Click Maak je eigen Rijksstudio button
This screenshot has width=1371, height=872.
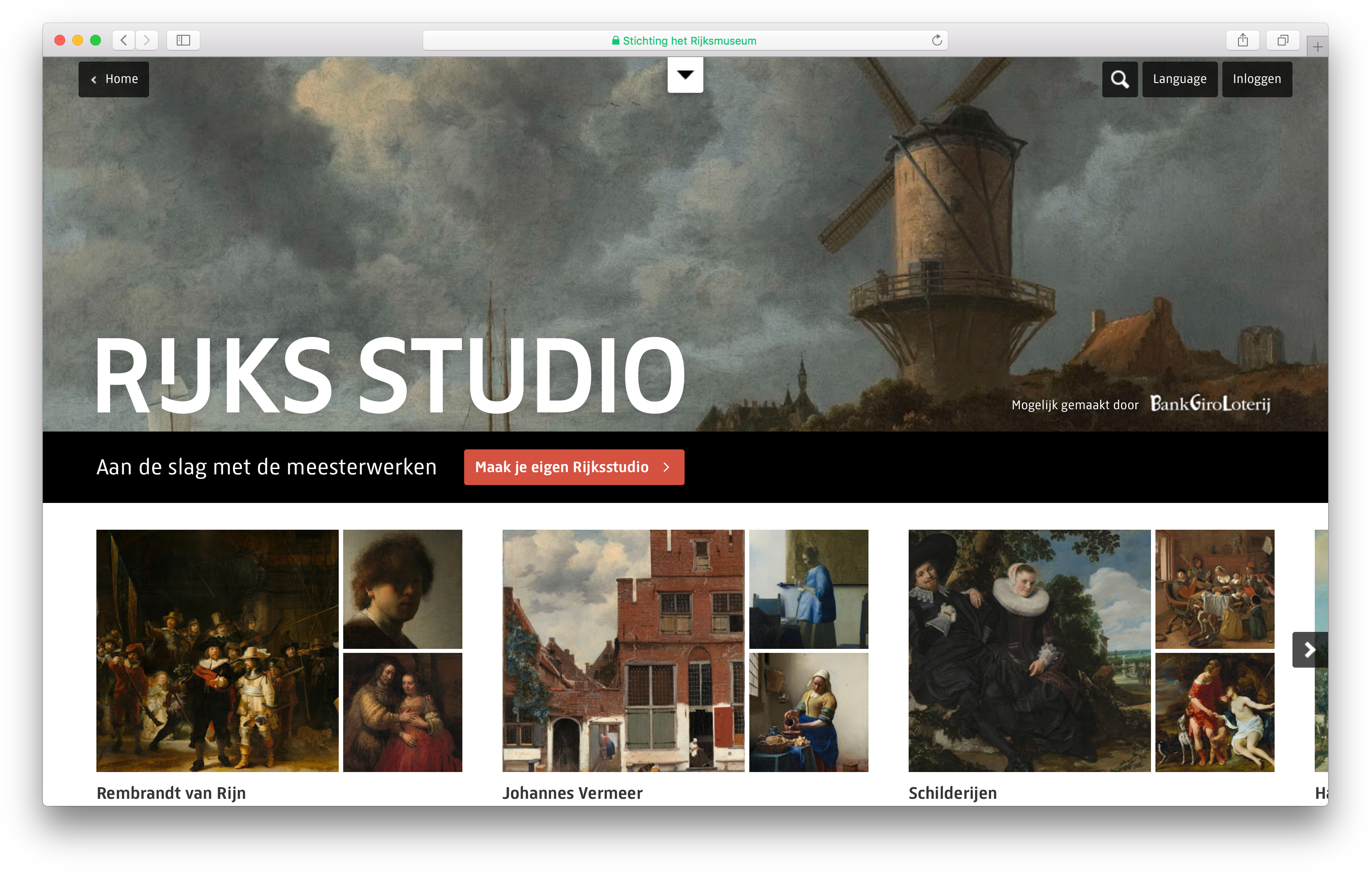tap(574, 467)
